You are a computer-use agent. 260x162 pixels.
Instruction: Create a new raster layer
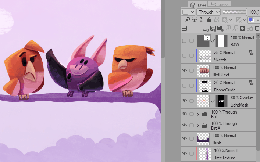pos(206,28)
